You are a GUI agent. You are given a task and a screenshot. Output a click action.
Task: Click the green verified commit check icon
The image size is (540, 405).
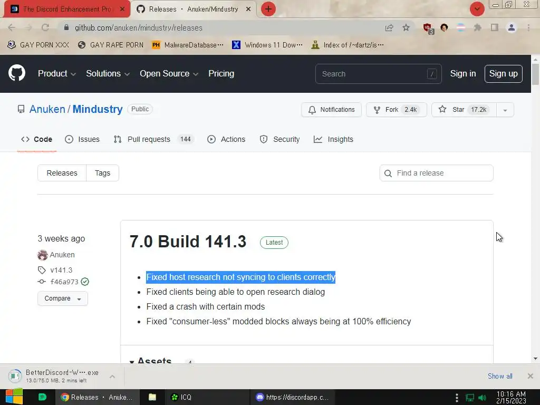(85, 282)
